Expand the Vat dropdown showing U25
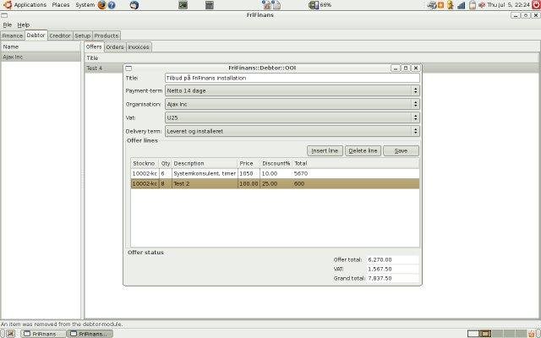 292,117
